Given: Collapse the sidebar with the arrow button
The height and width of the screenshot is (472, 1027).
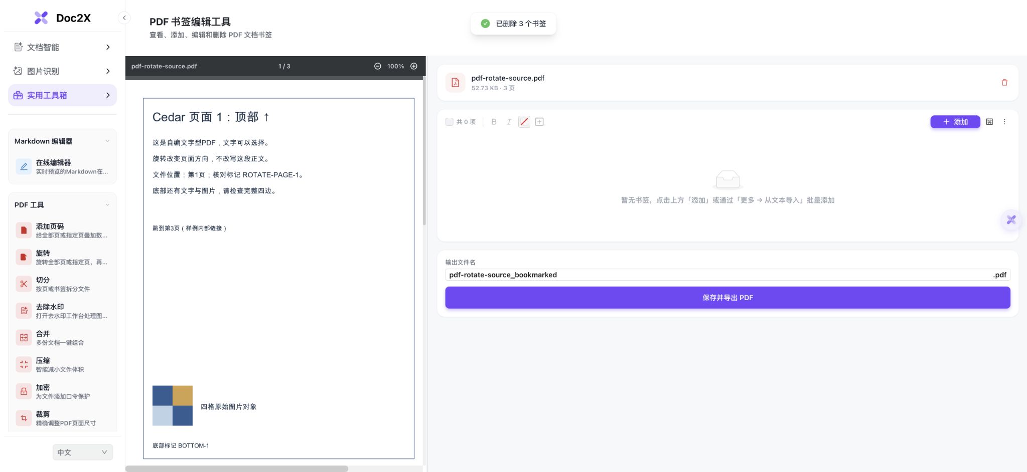Looking at the screenshot, I should click(124, 18).
